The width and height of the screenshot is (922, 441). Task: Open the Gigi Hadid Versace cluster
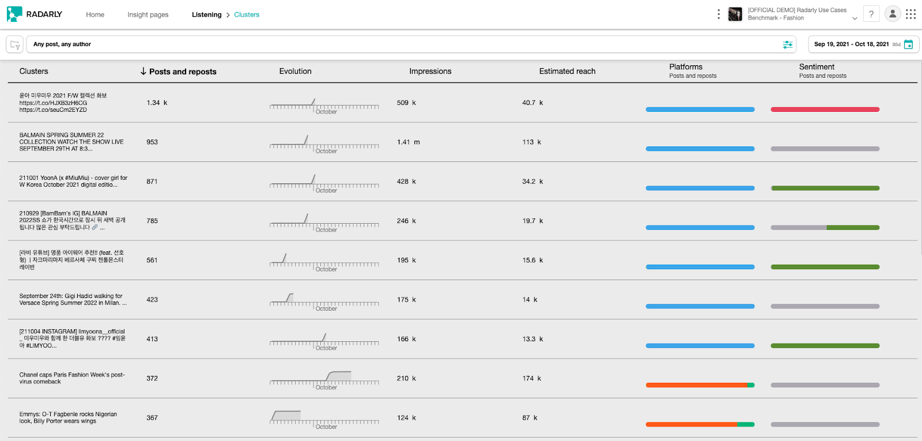[x=73, y=300]
